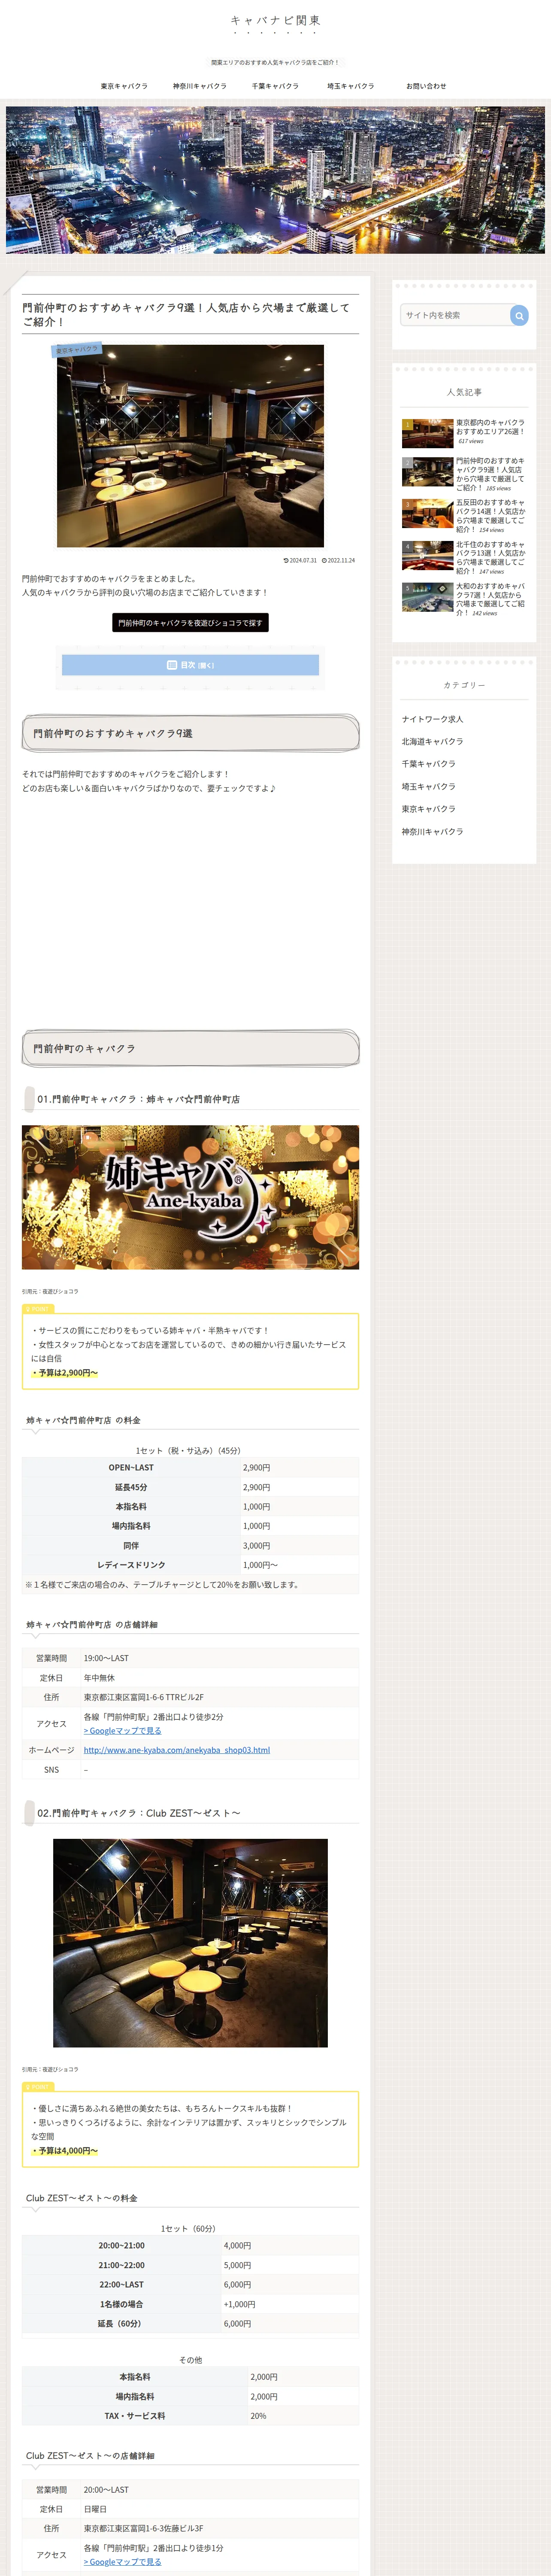
Task: Click the blue magnifier search button
Action: 519,315
